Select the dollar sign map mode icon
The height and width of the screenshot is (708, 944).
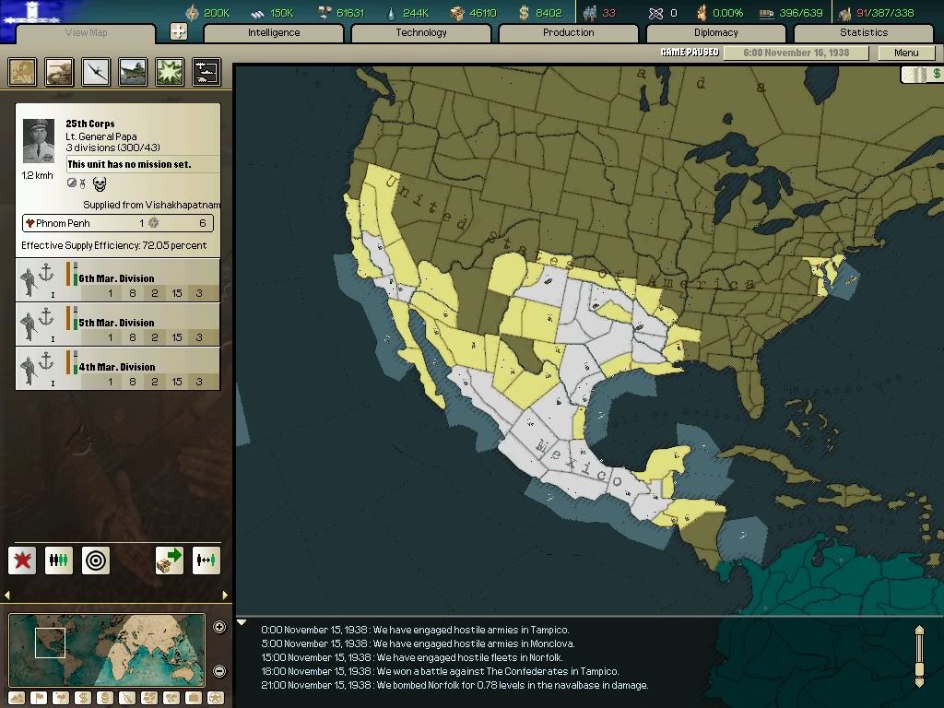click(82, 699)
